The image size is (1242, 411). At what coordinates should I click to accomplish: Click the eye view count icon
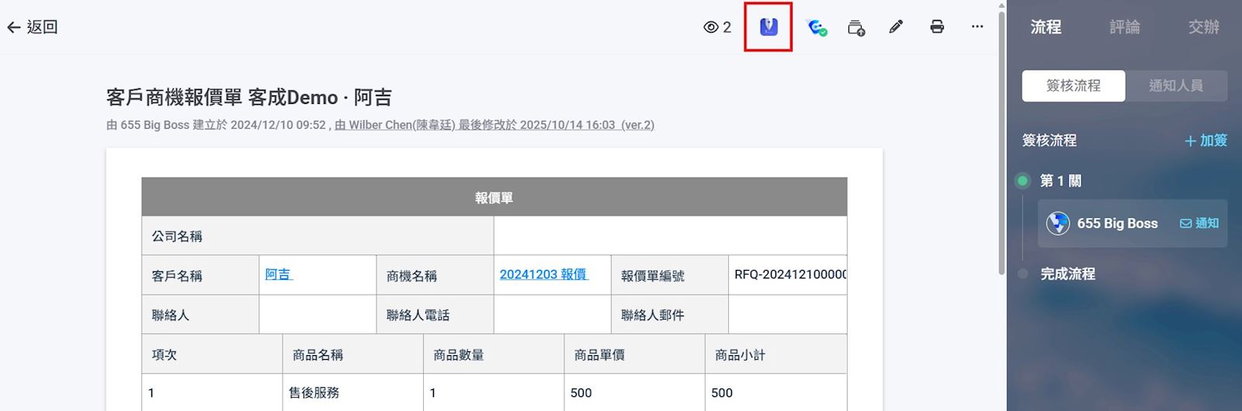tap(711, 27)
